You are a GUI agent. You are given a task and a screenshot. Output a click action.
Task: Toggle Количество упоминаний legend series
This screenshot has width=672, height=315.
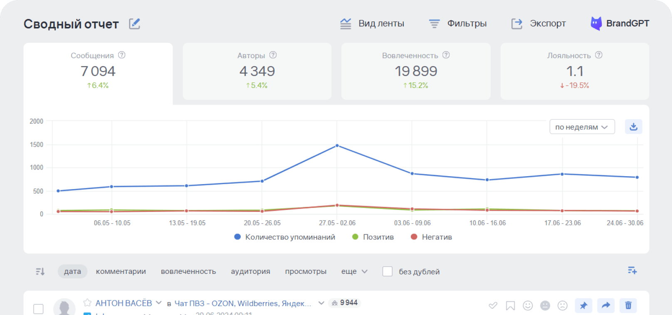coord(285,237)
